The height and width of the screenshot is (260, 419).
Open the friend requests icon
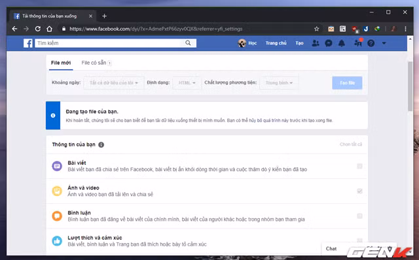coord(316,43)
